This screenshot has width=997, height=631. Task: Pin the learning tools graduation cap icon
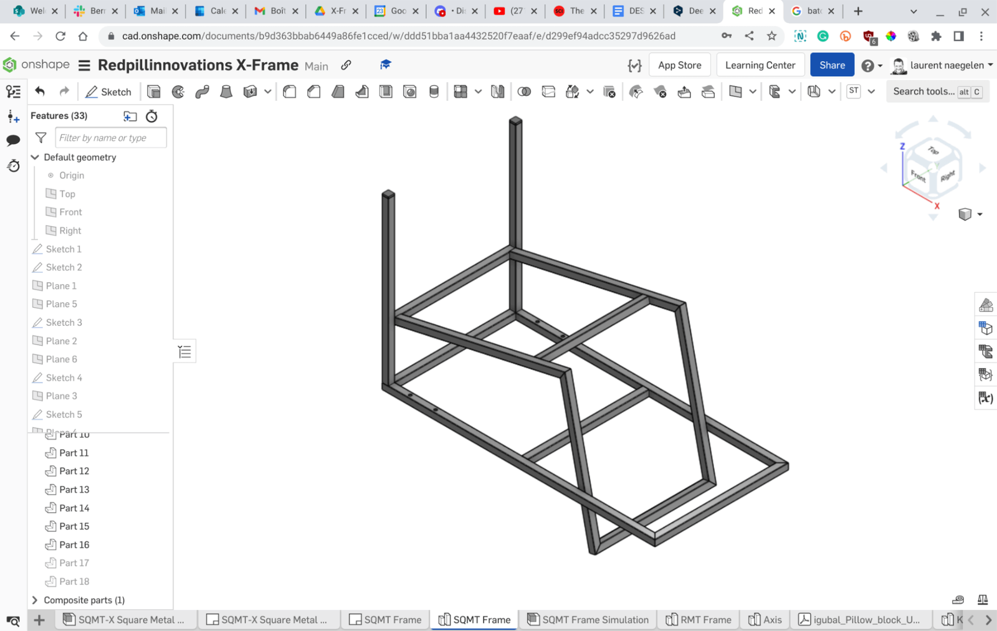click(x=385, y=65)
